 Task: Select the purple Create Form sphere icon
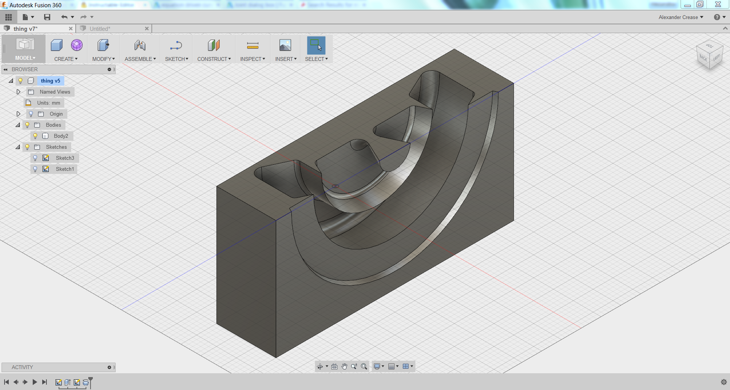[77, 45]
